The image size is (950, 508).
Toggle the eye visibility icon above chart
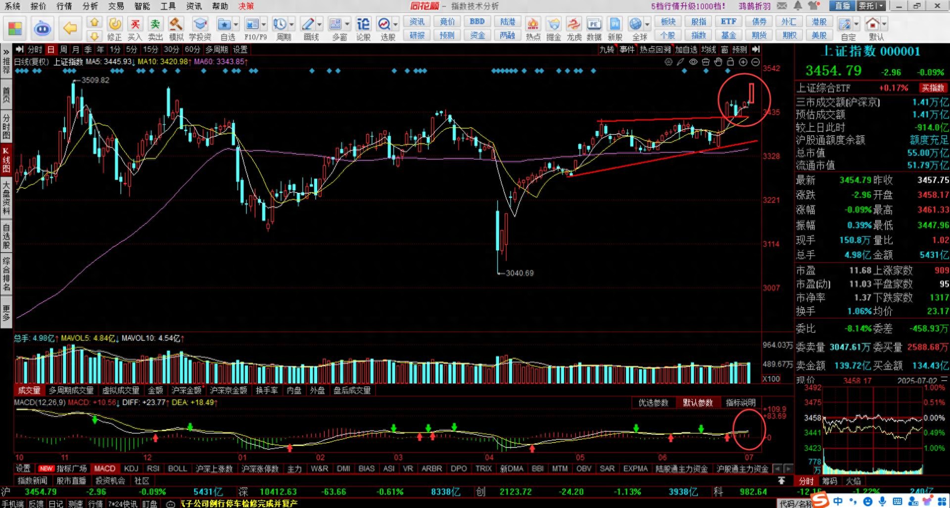693,62
